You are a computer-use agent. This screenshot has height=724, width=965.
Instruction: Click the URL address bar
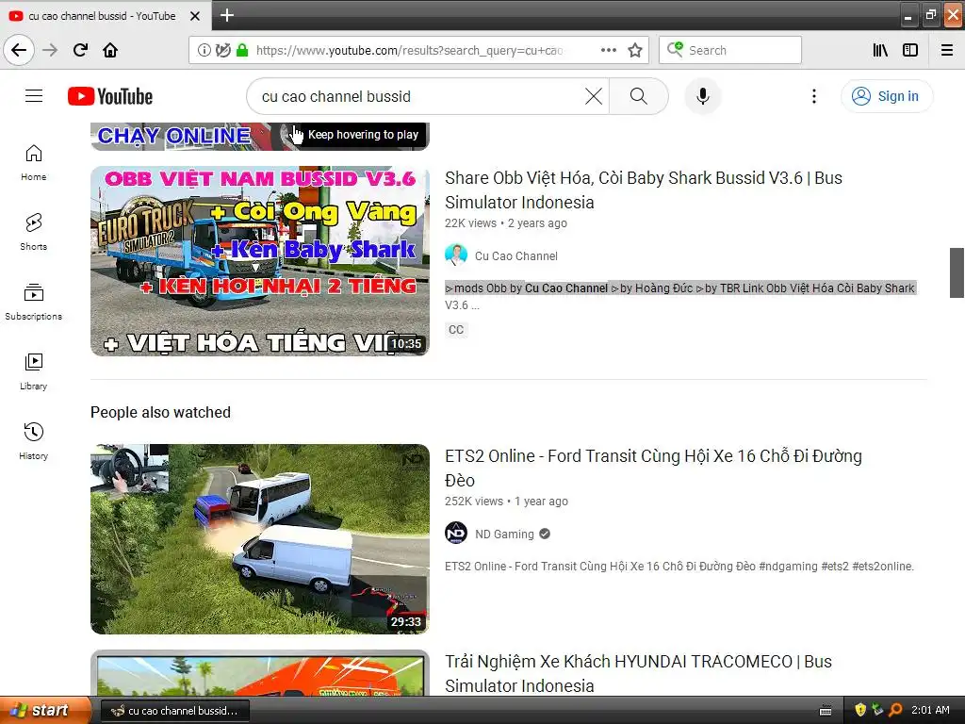click(x=409, y=51)
